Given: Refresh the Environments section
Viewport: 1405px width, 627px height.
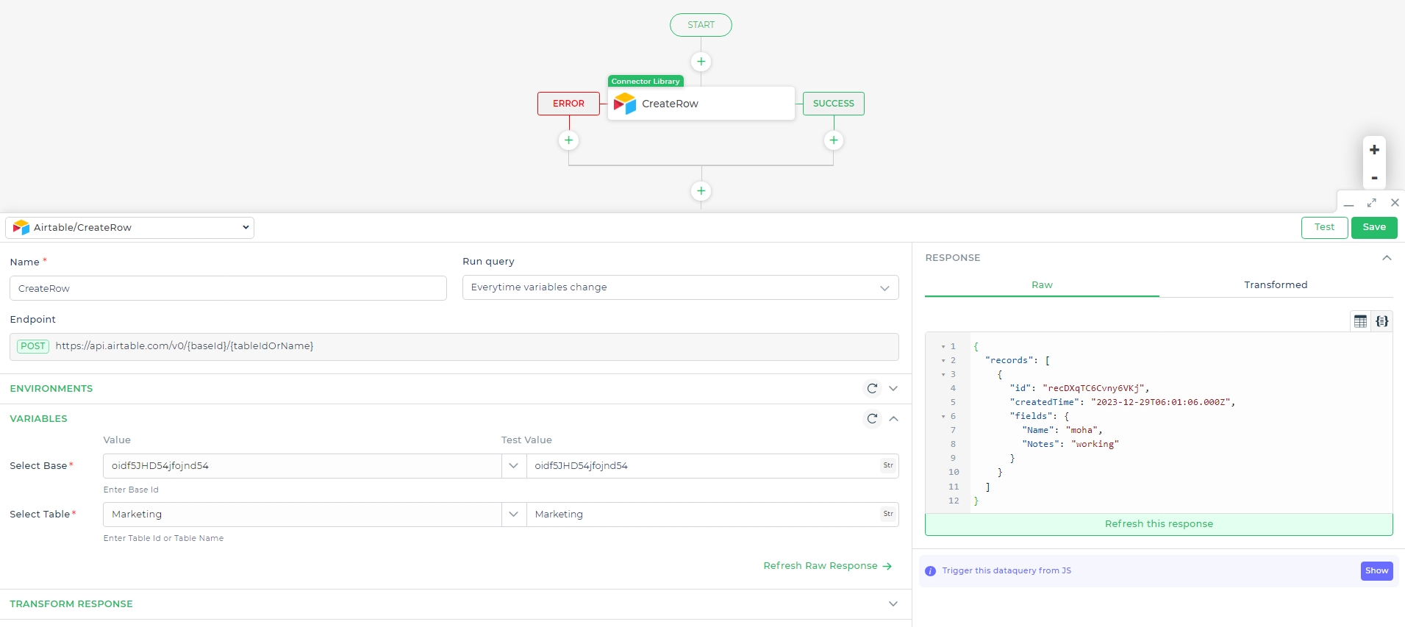Looking at the screenshot, I should 872,389.
